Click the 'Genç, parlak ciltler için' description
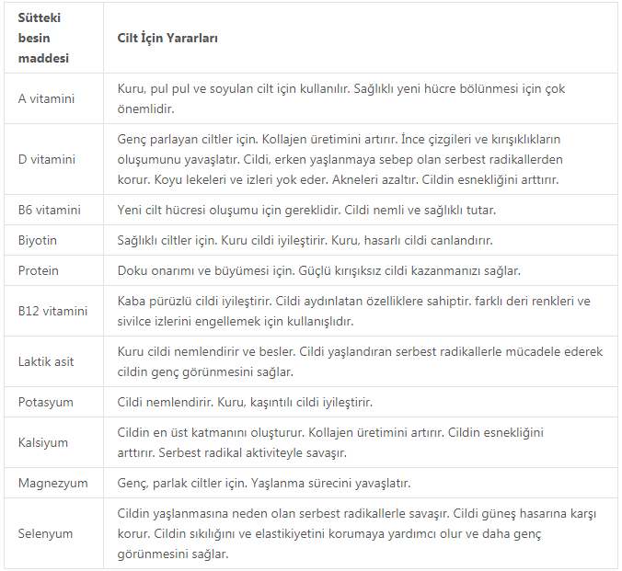The height and width of the screenshot is (571, 622). coord(264,483)
